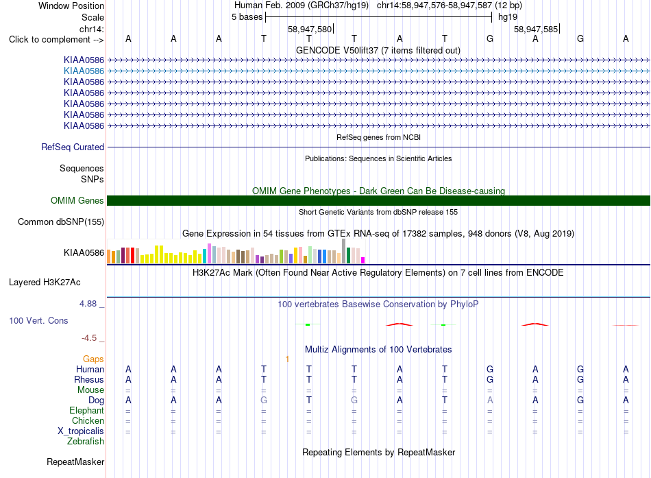Select the light blue KIAA0586 transcript label
The width and height of the screenshot is (651, 478).
tap(84, 71)
